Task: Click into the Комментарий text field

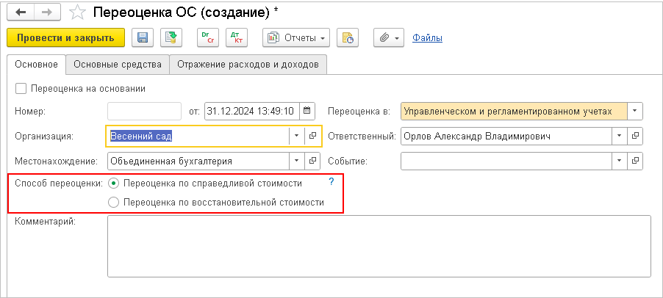Action: [379, 245]
